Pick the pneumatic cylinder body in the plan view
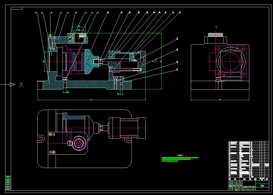273x195 pixels. [127, 128]
